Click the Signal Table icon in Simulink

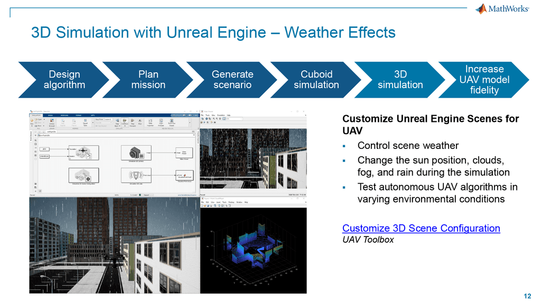85,121
